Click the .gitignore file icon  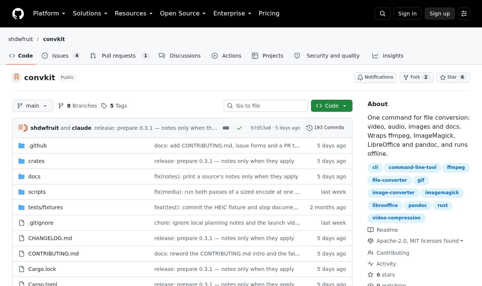pyautogui.click(x=21, y=223)
